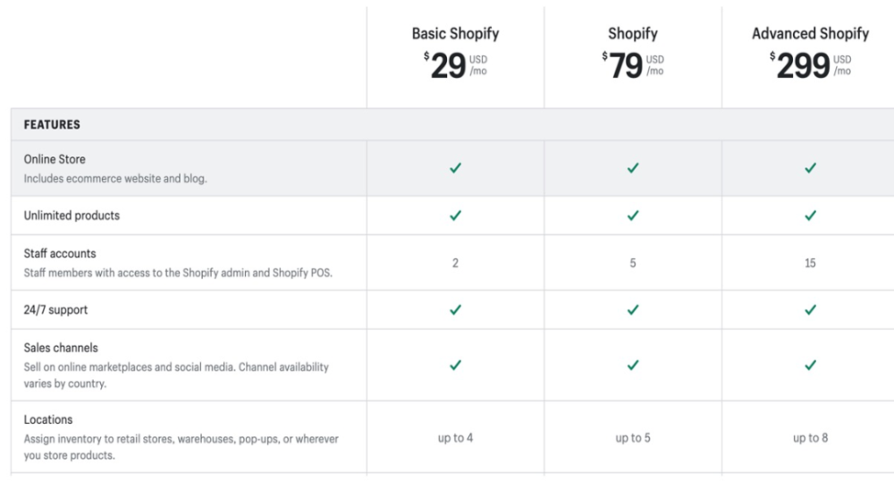This screenshot has height=481, width=894.
Task: Click Online Store checkmark under Advanced Shopify
Action: click(810, 168)
